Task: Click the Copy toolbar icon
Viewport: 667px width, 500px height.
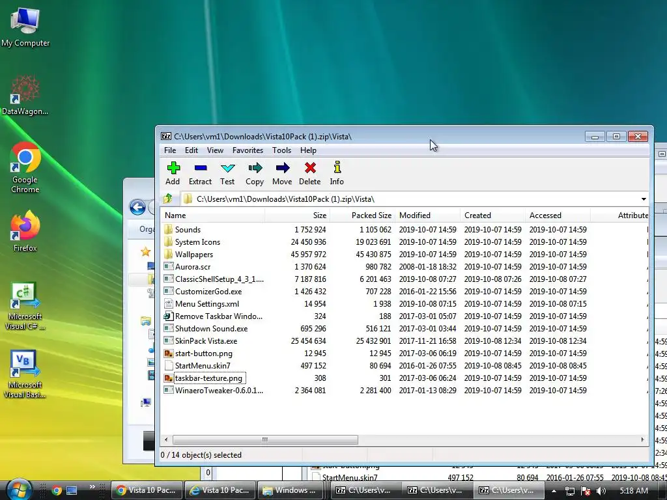Action: point(255,168)
